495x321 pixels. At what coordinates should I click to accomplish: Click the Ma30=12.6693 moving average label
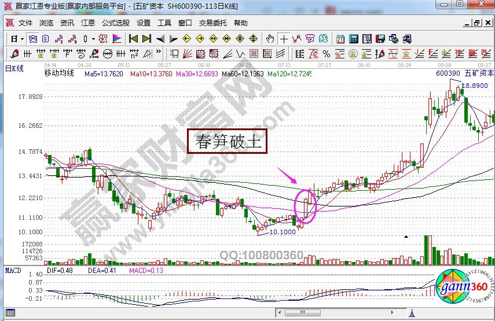point(197,74)
